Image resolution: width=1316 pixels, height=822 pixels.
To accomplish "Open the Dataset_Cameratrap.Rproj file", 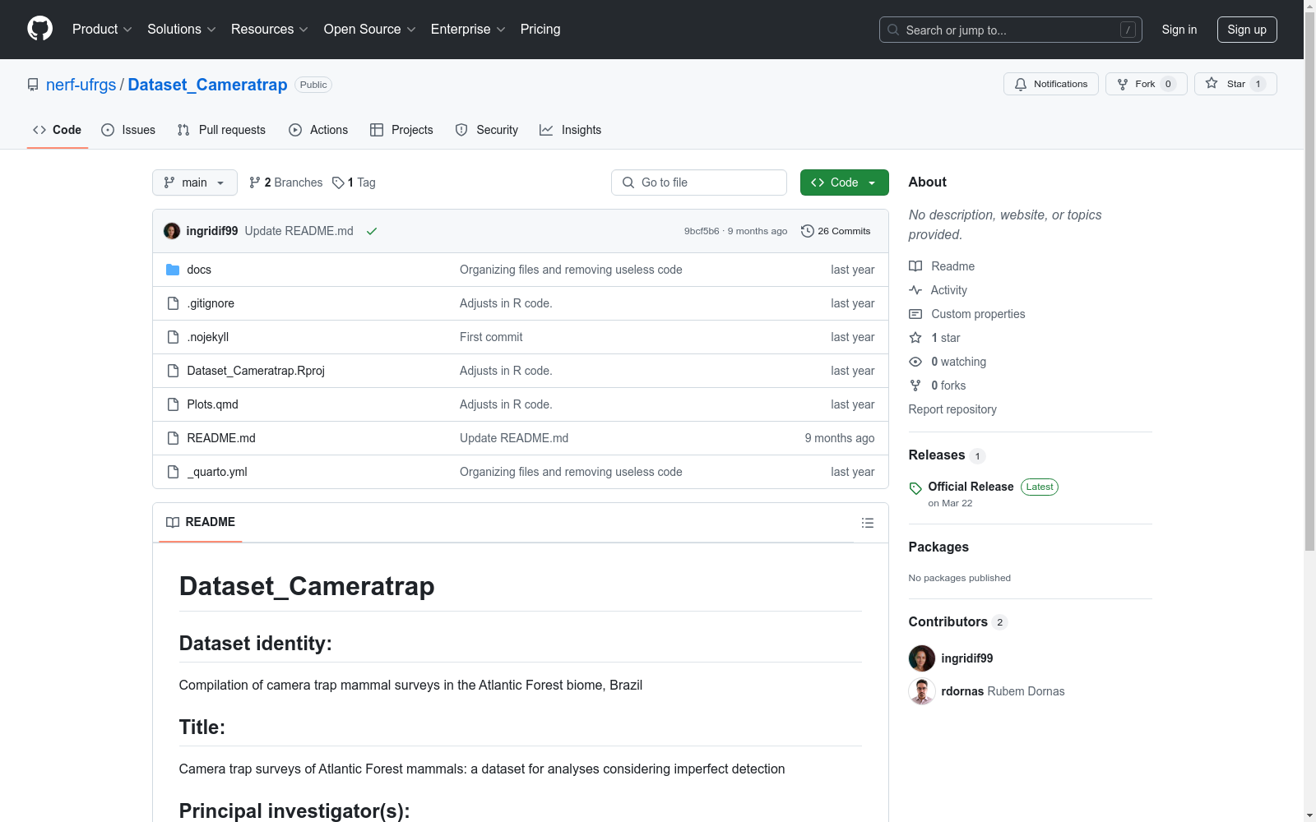I will point(256,371).
